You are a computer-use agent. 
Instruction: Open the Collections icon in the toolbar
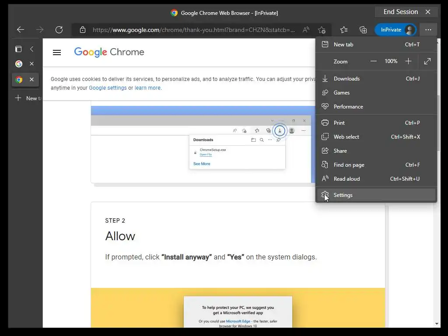pos(363,29)
